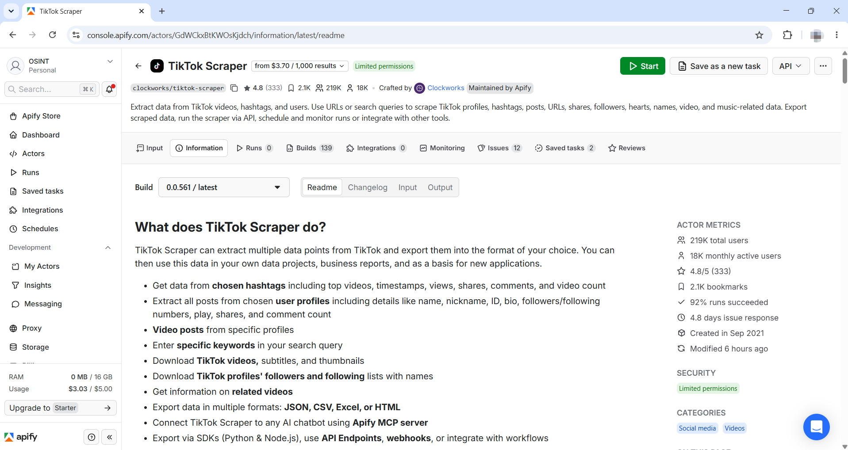Open the more options ellipsis menu
Viewport: 848px width, 450px height.
coord(823,66)
